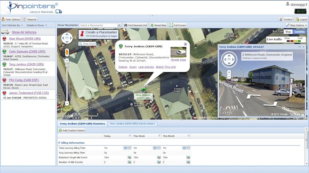
Task: Close the Street View panel
Action: (x=303, y=47)
